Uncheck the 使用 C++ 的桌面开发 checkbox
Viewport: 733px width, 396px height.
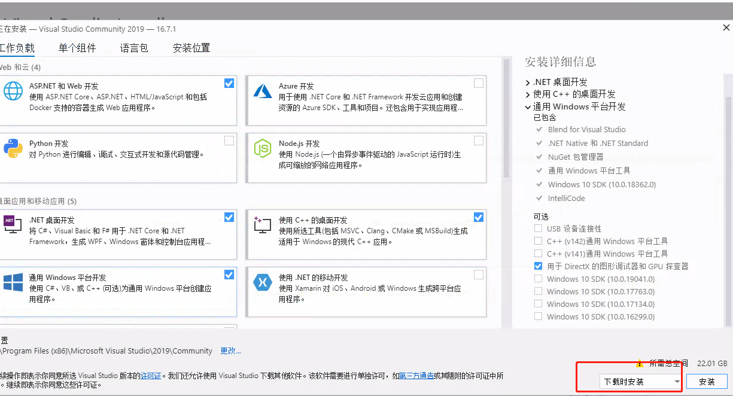(479, 217)
